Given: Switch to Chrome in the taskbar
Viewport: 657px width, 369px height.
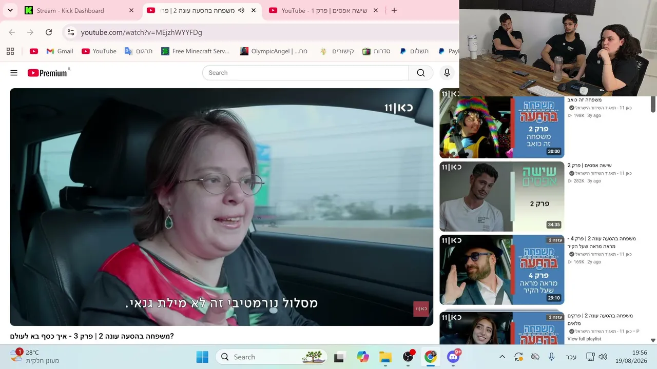Looking at the screenshot, I should 431,357.
